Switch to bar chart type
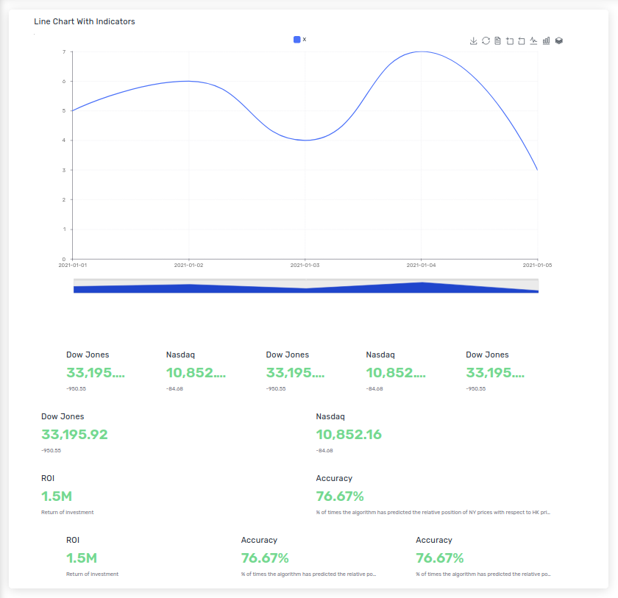 tap(546, 40)
